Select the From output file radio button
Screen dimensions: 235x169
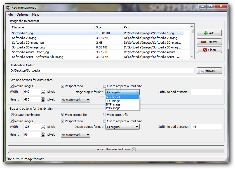click(104, 115)
